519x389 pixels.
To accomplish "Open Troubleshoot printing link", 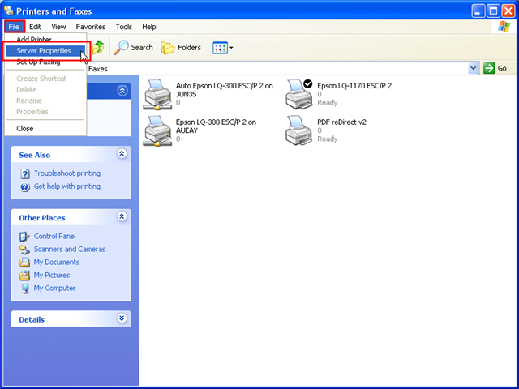I will click(x=66, y=173).
